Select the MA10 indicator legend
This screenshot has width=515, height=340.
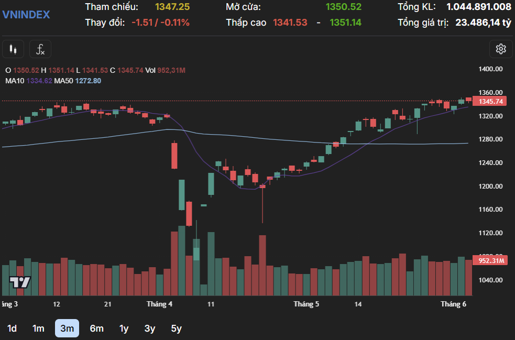point(28,81)
